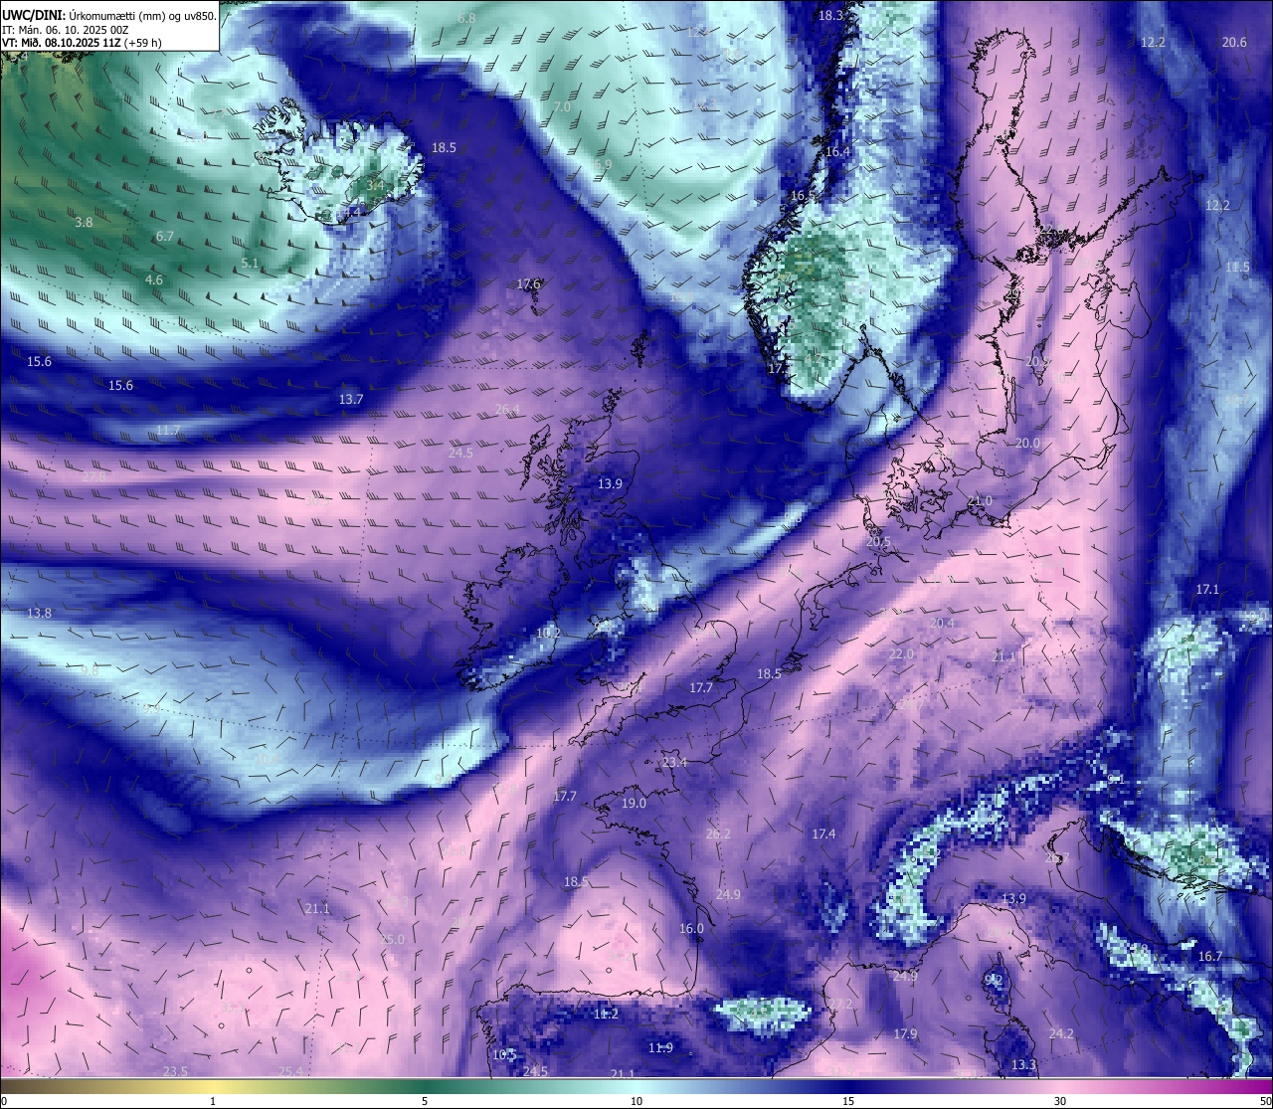Click the 20.0 value label
This screenshot has width=1273, height=1109.
tap(1028, 443)
